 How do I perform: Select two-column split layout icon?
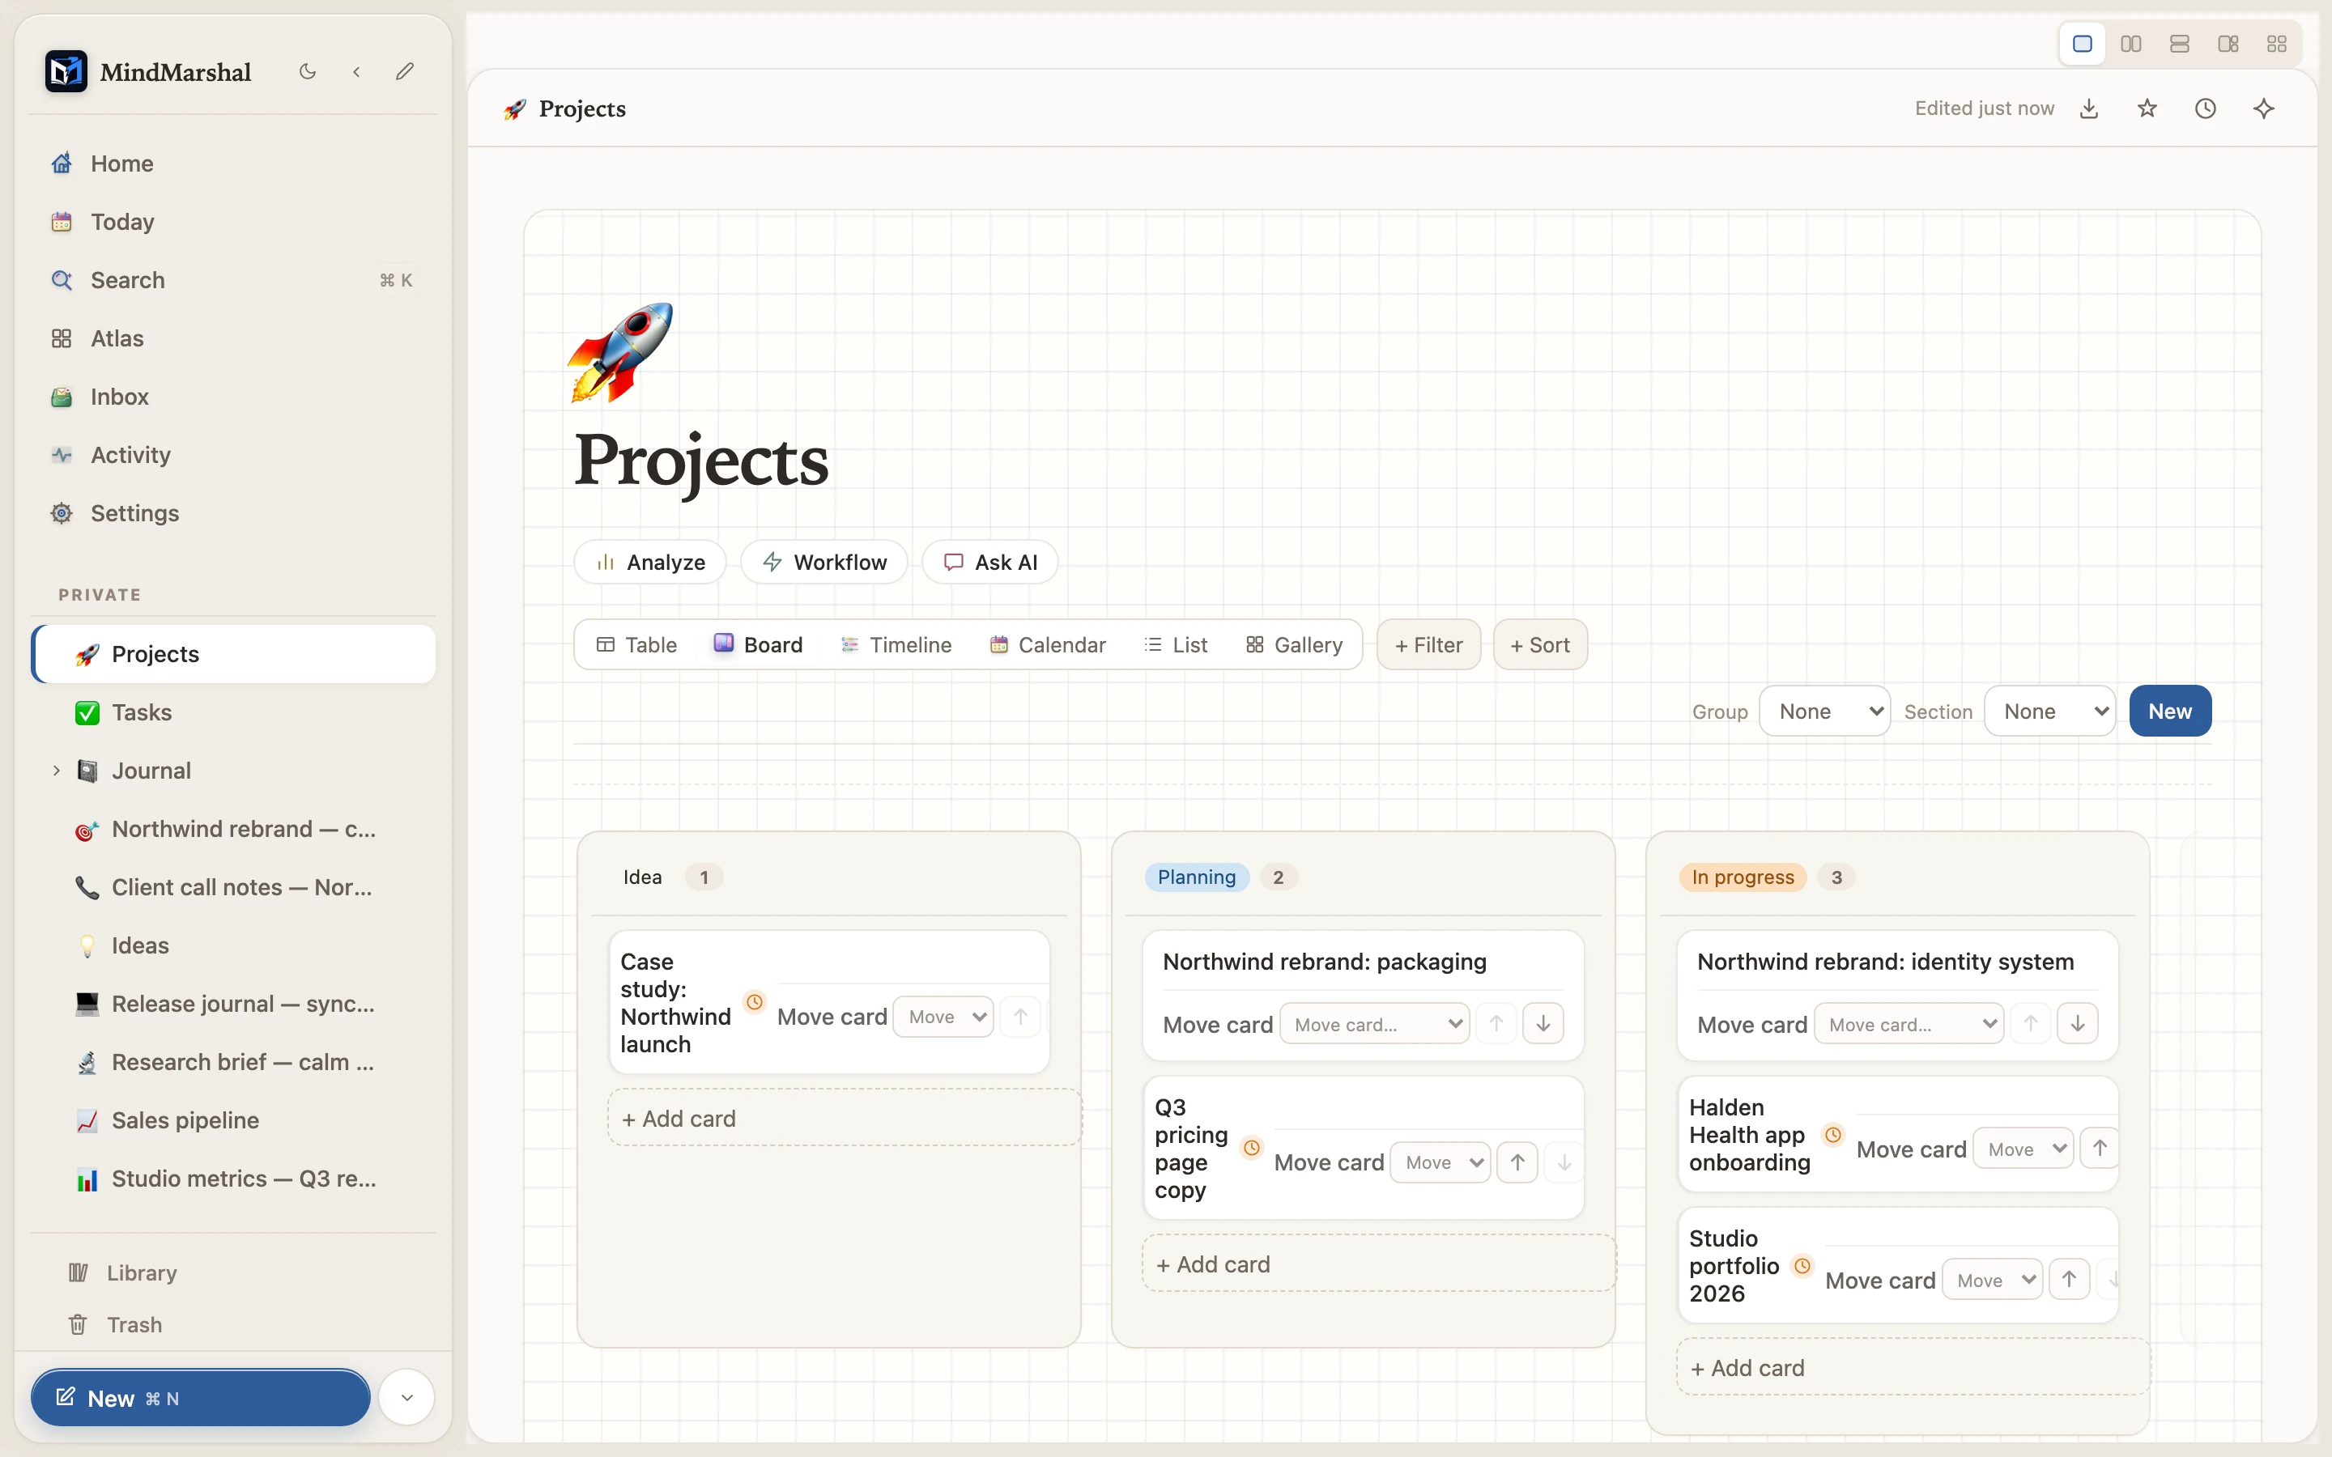click(2130, 45)
